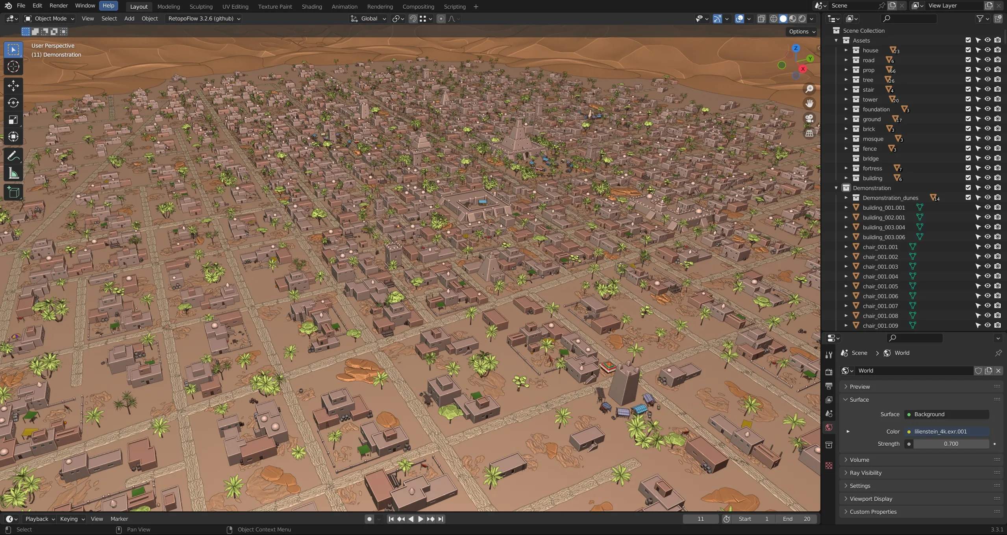Activate the Rotate tool
The width and height of the screenshot is (1007, 535).
[x=13, y=103]
